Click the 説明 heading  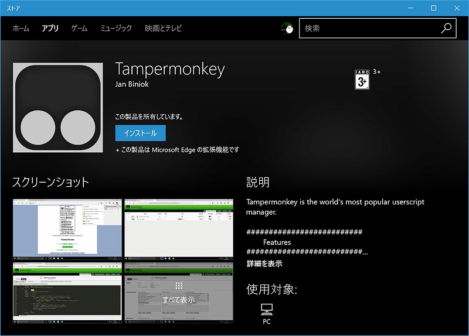(x=258, y=182)
